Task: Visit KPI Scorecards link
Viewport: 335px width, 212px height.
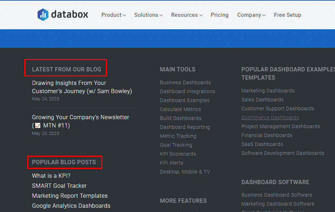Action: point(178,154)
